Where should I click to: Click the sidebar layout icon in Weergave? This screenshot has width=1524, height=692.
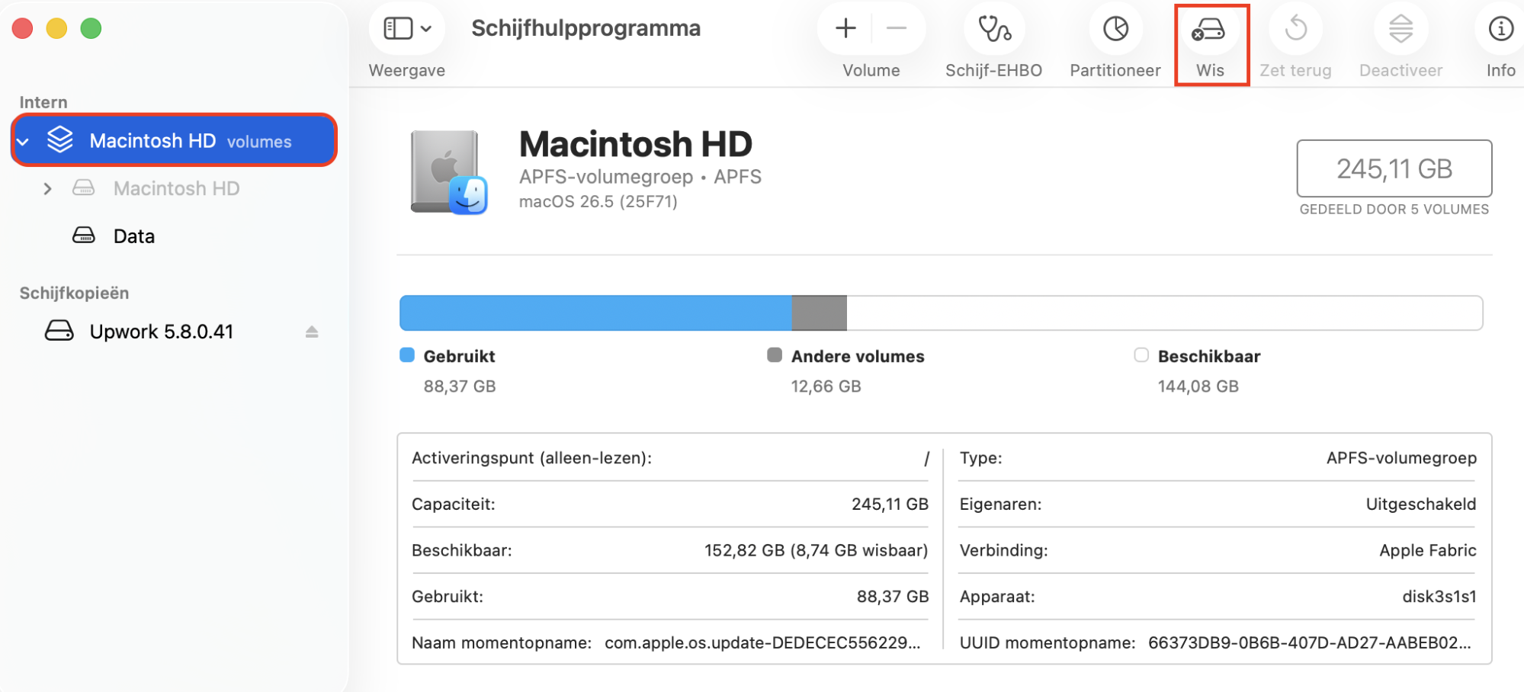(x=398, y=29)
